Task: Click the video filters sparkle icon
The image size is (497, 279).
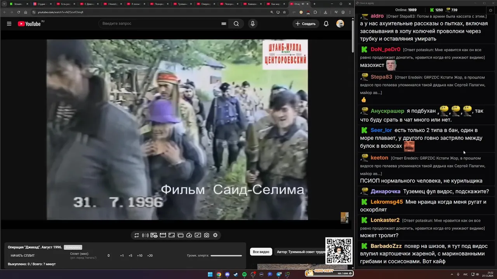Action: 198,235
